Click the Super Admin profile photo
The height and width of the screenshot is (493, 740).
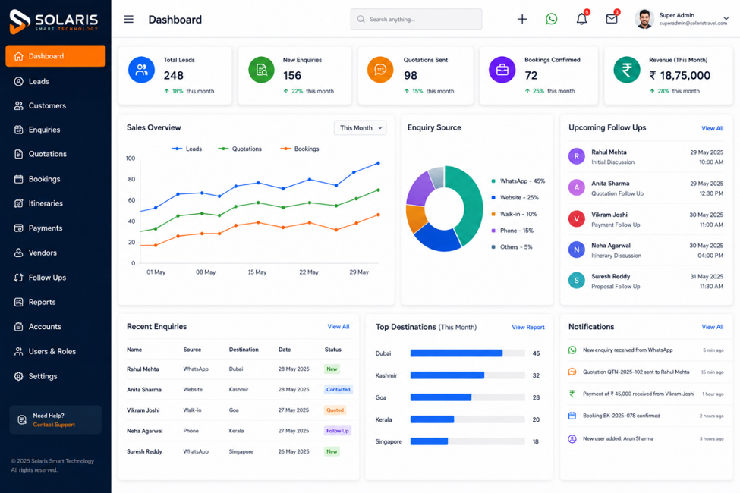pyautogui.click(x=644, y=19)
